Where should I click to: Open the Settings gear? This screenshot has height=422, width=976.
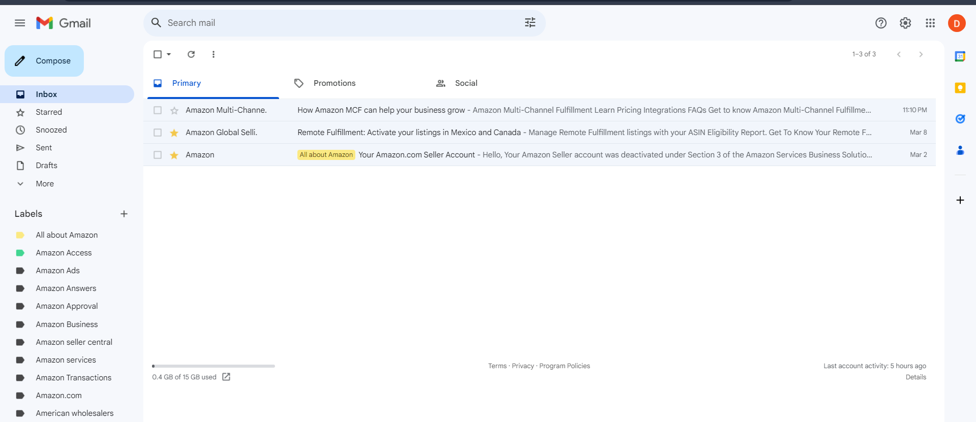905,23
